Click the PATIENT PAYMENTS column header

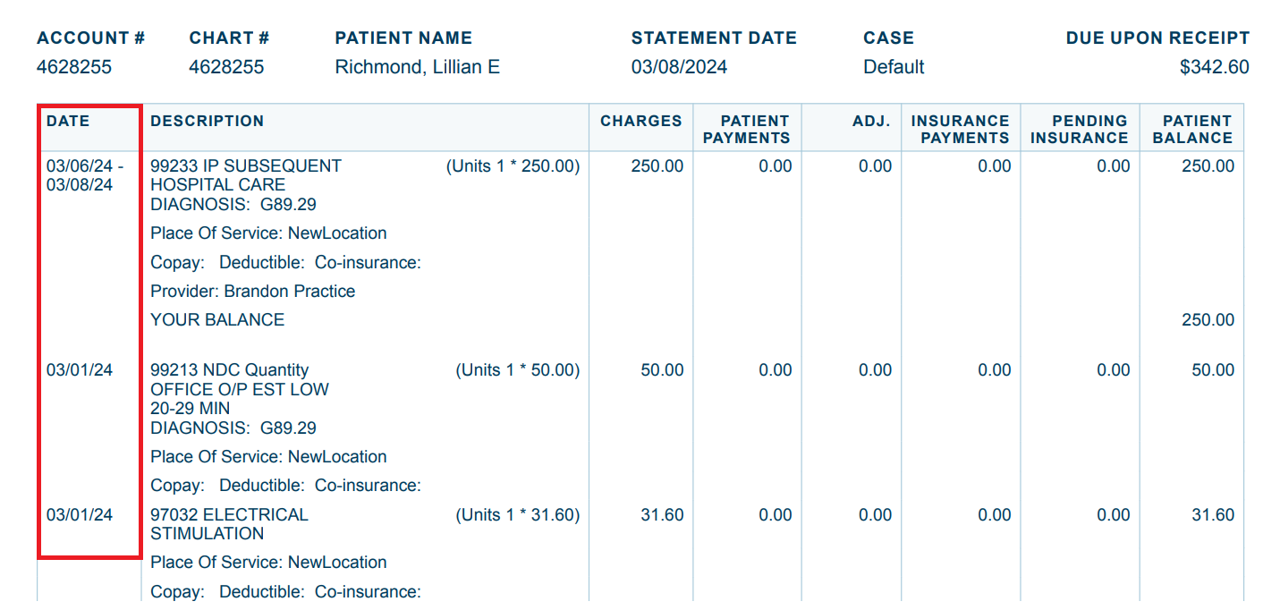(746, 129)
